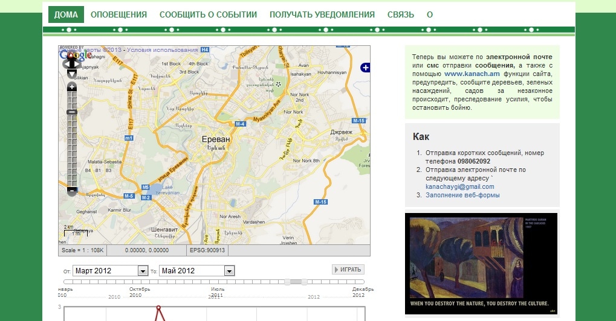Expand the 'Май 2012' end date dropdown
This screenshot has width=616, height=321.
point(229,271)
